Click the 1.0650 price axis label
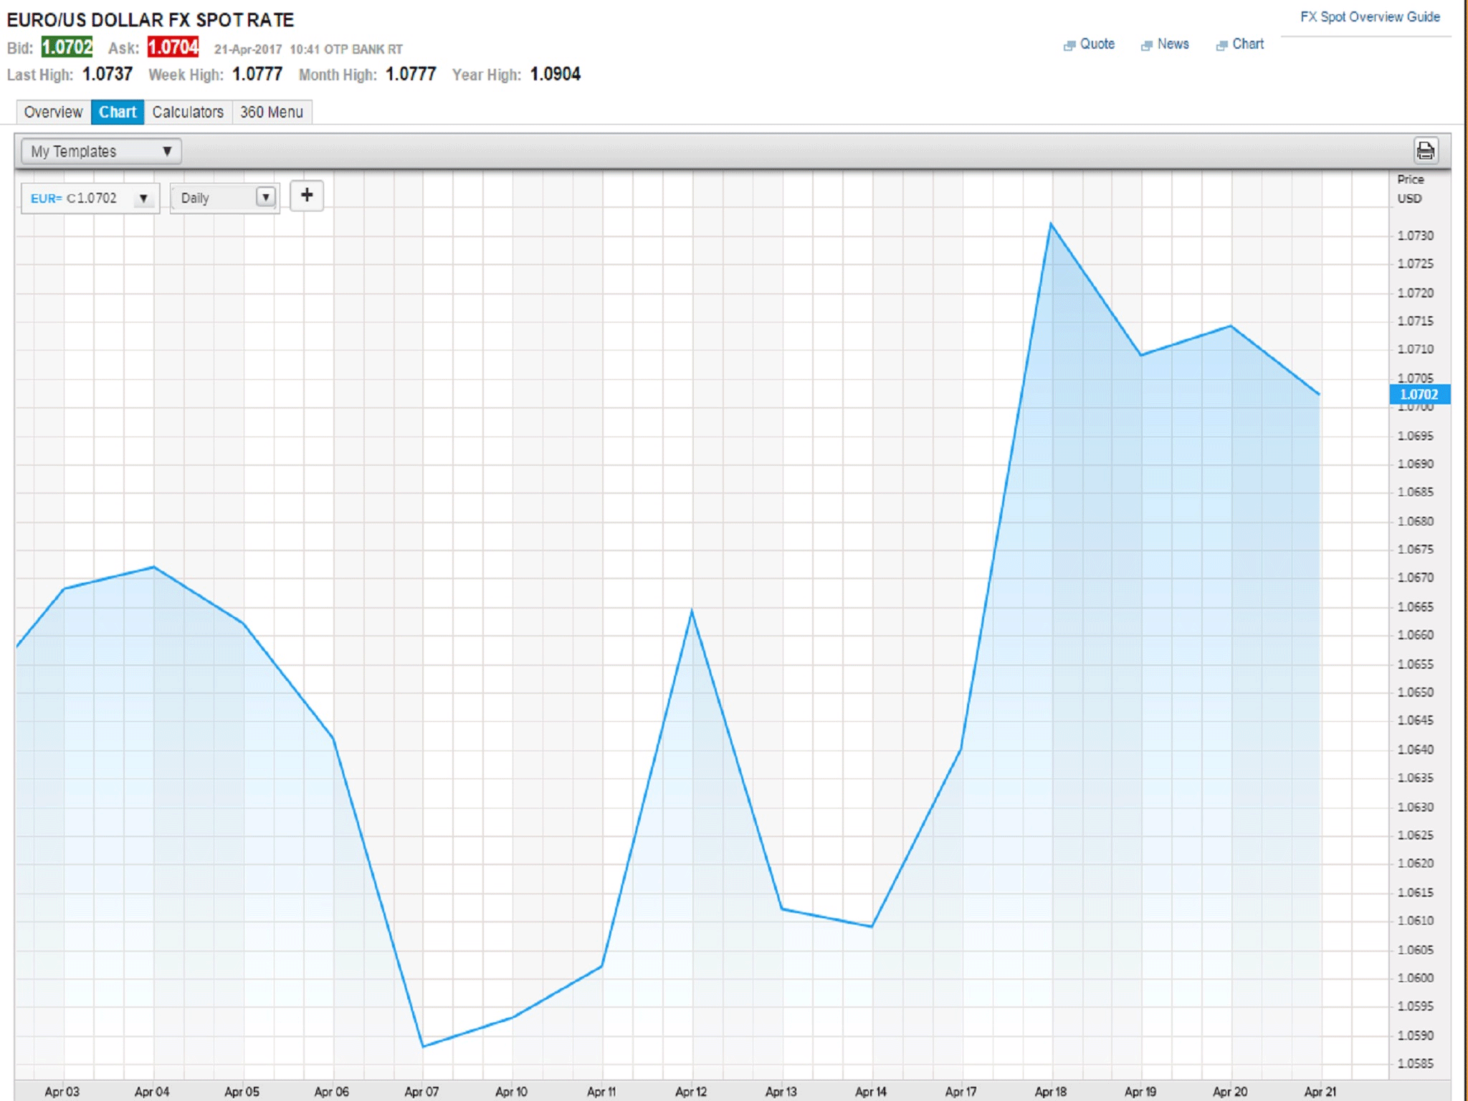This screenshot has width=1468, height=1101. click(x=1416, y=692)
